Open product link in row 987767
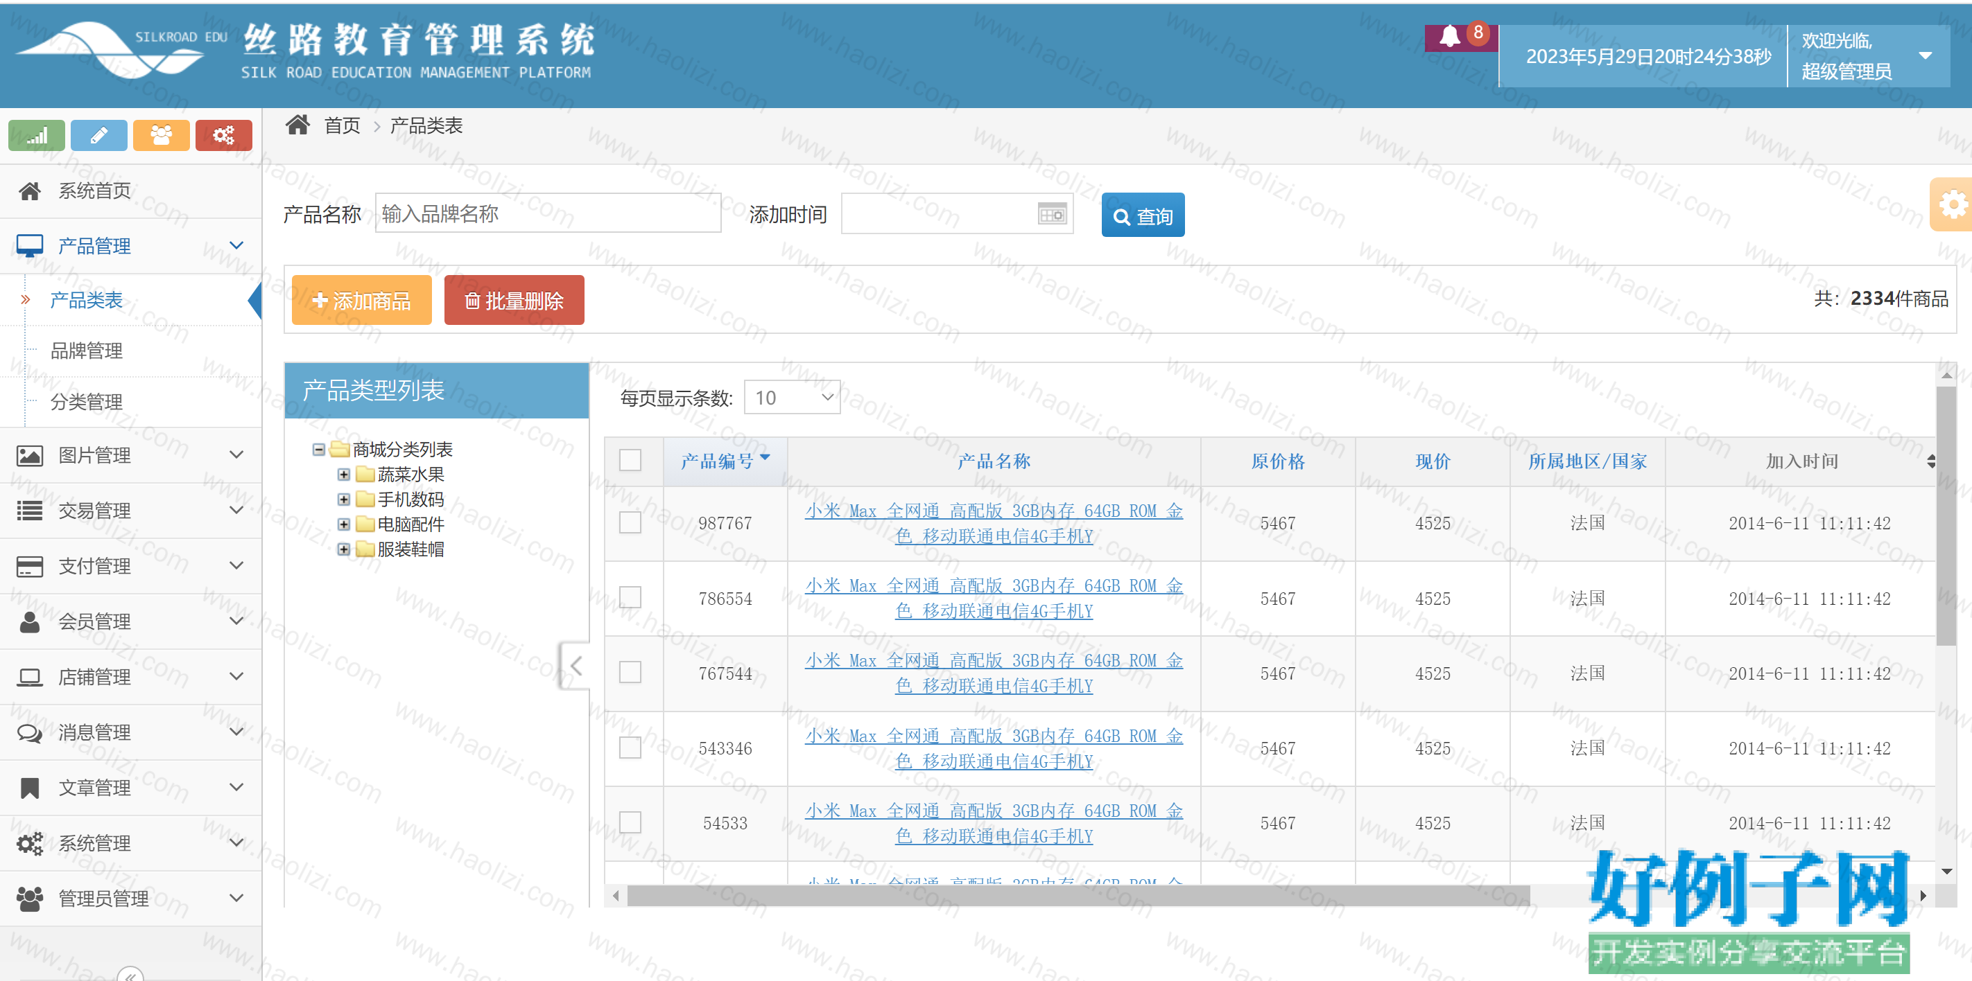1972x981 pixels. (x=994, y=524)
